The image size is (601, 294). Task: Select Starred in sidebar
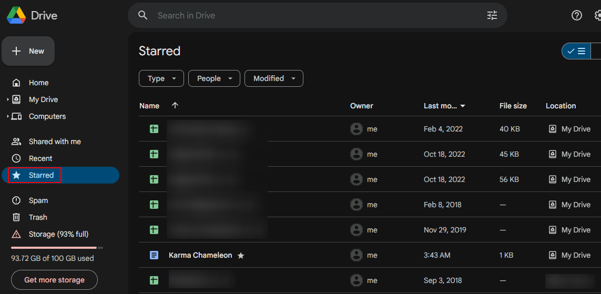click(60, 175)
